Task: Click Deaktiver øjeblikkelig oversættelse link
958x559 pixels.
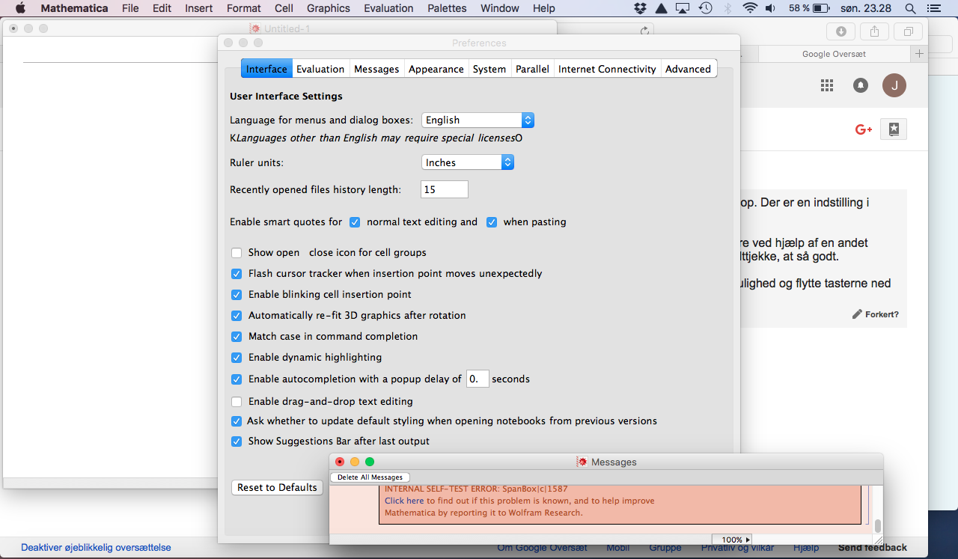Action: pos(96,548)
